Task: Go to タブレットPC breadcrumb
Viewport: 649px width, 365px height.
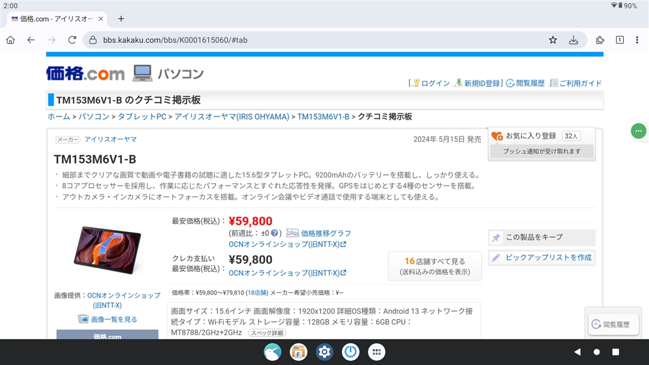Action: [x=142, y=117]
